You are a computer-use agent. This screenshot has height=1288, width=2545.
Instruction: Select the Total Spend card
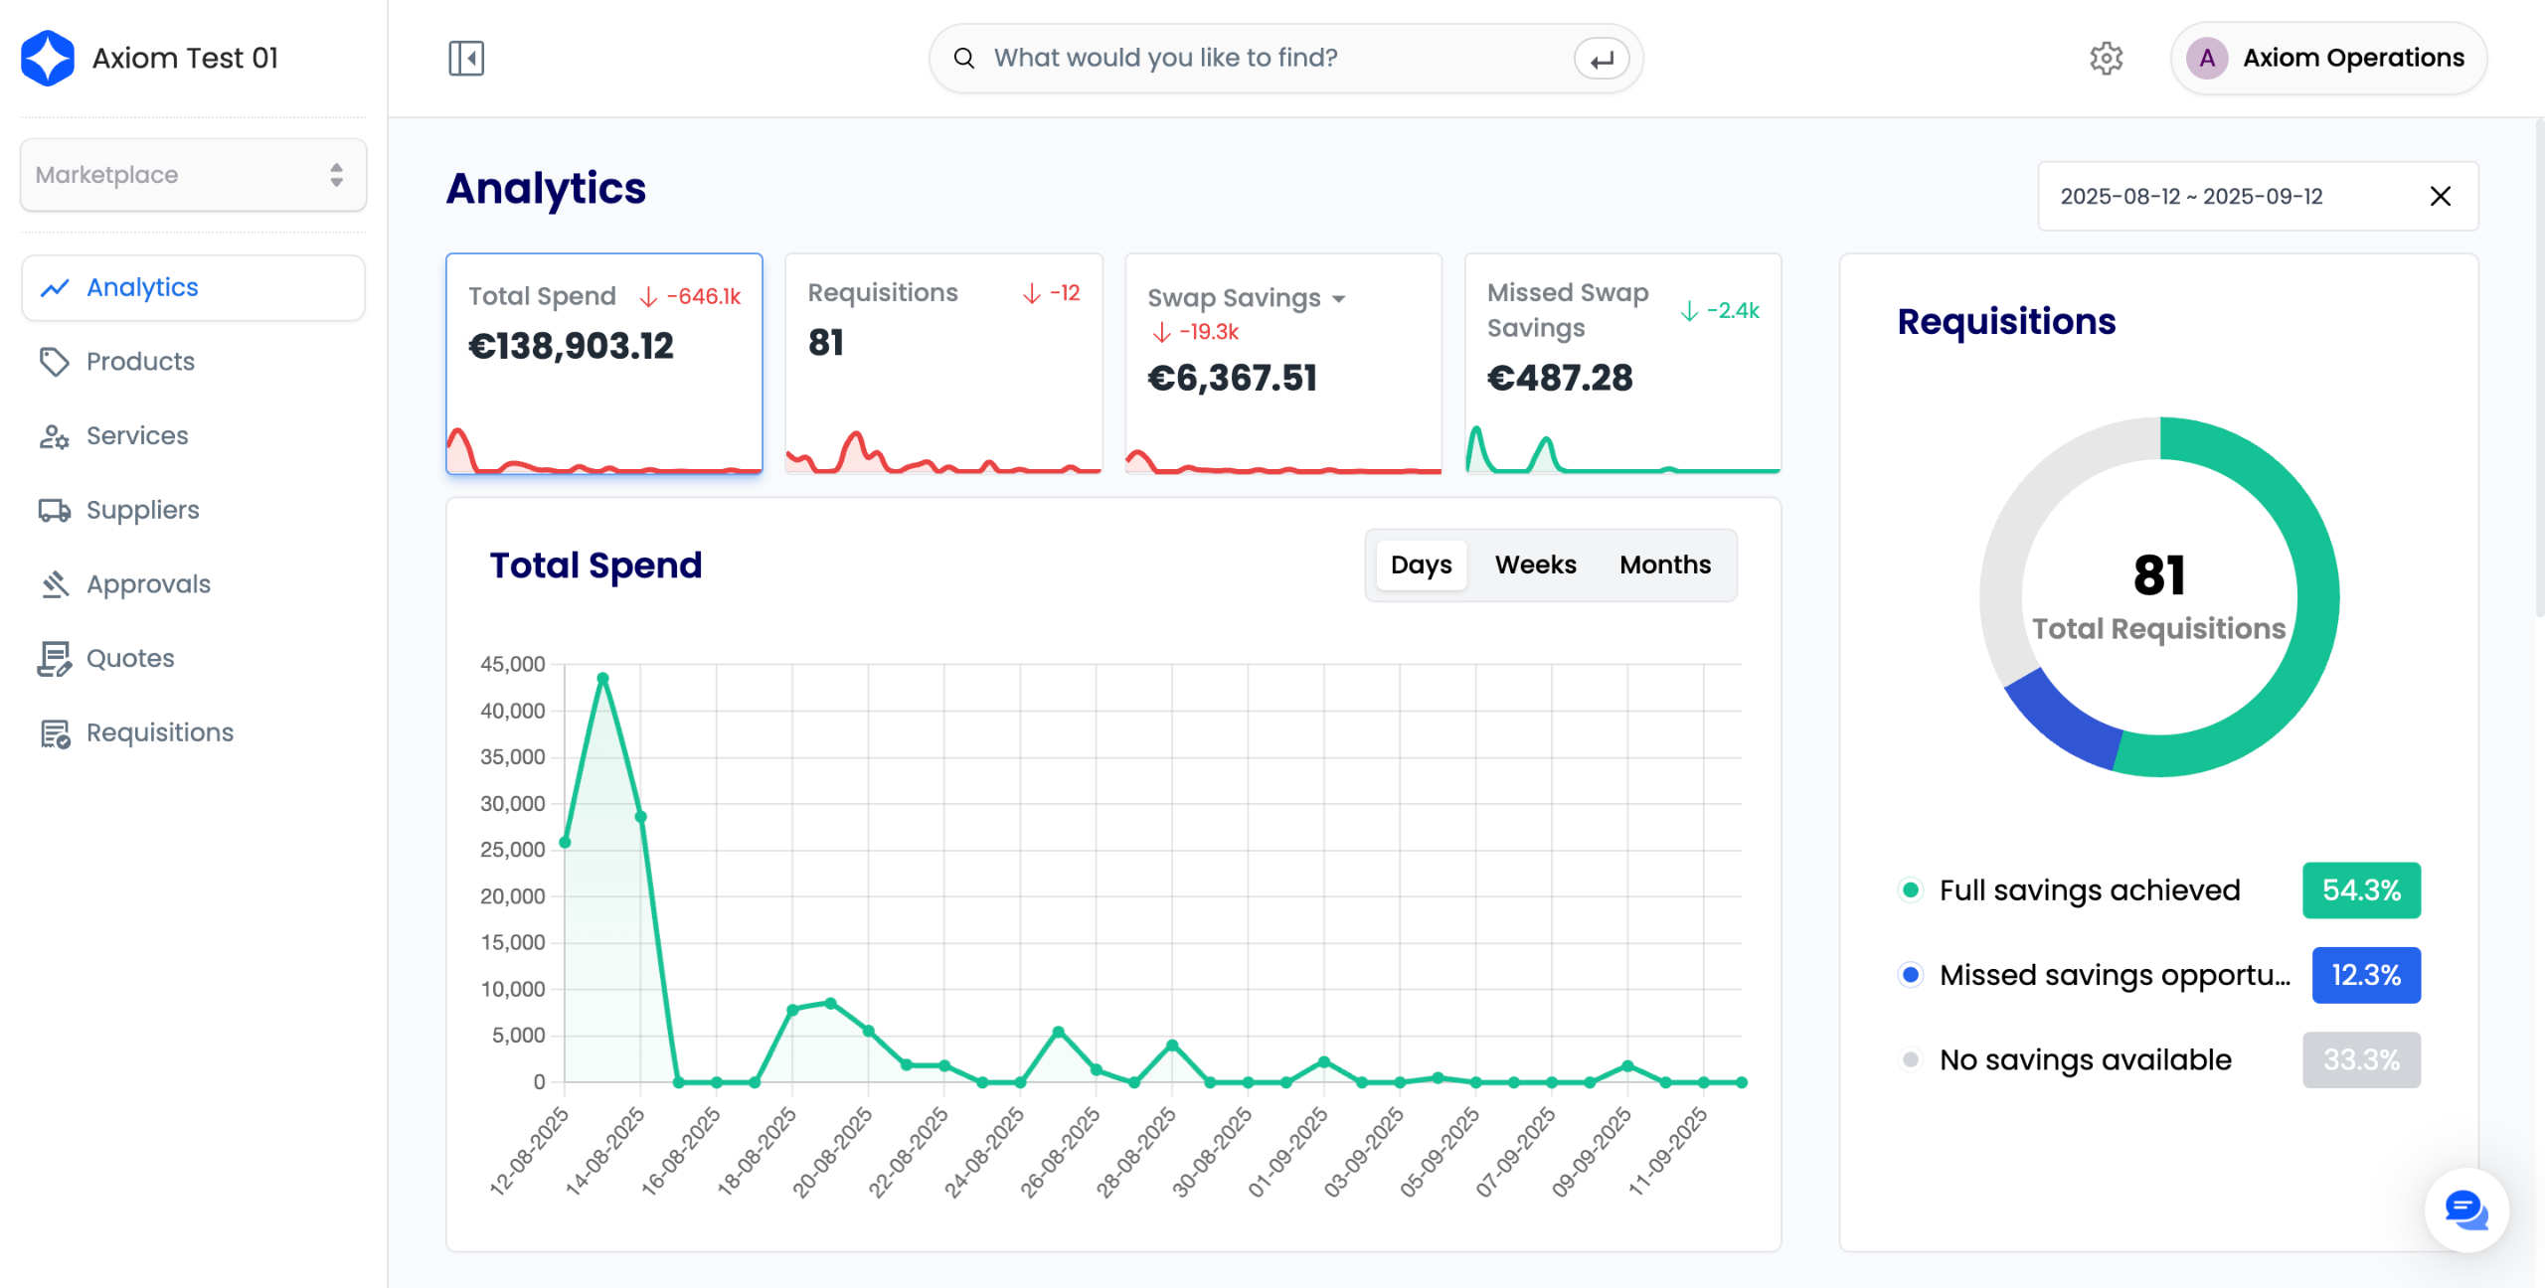pyautogui.click(x=603, y=363)
